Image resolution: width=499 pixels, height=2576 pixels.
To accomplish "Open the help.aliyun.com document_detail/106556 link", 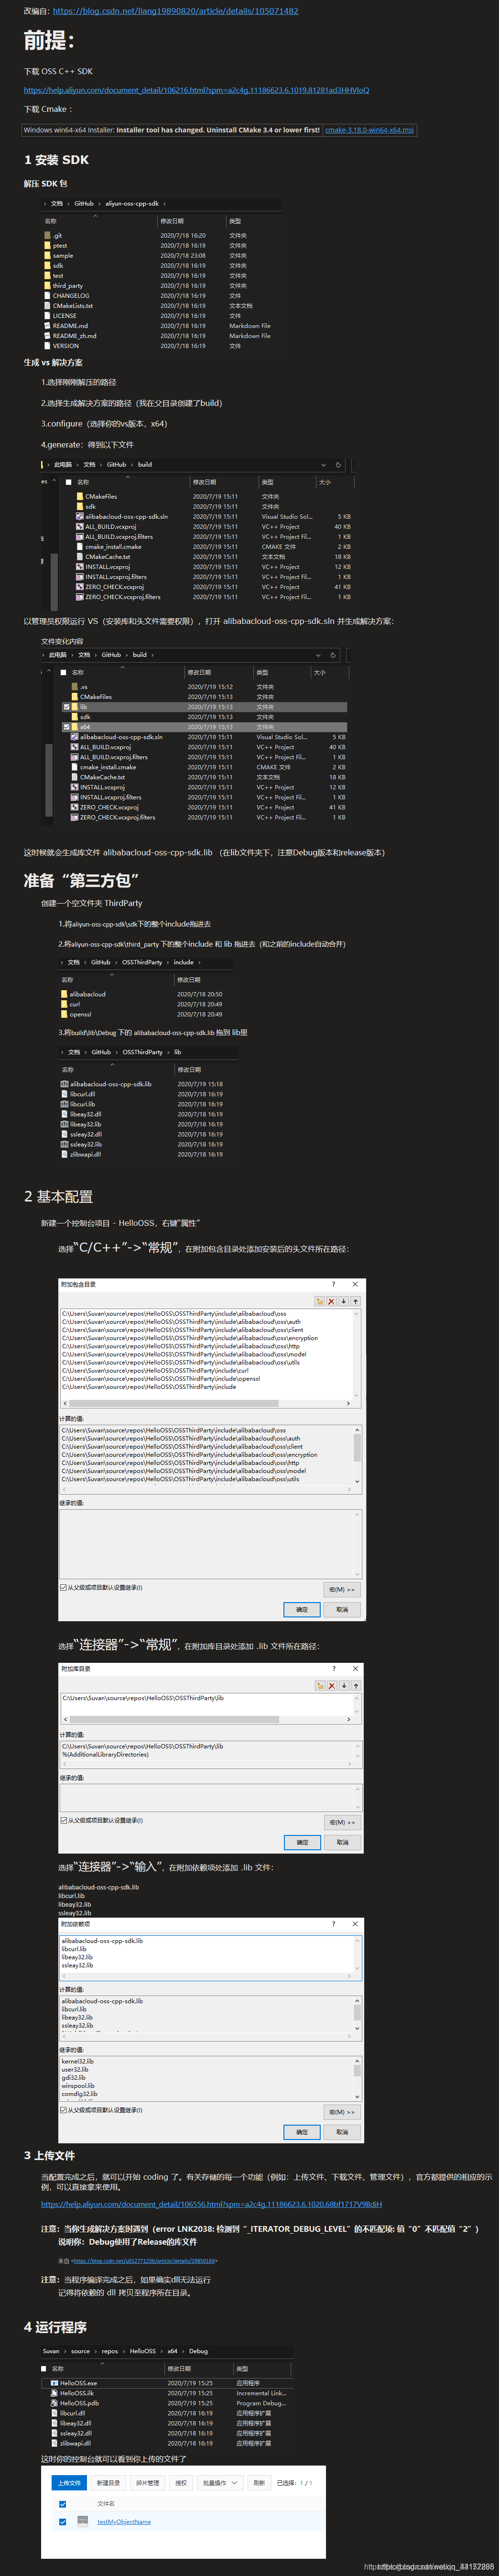I will (211, 2204).
